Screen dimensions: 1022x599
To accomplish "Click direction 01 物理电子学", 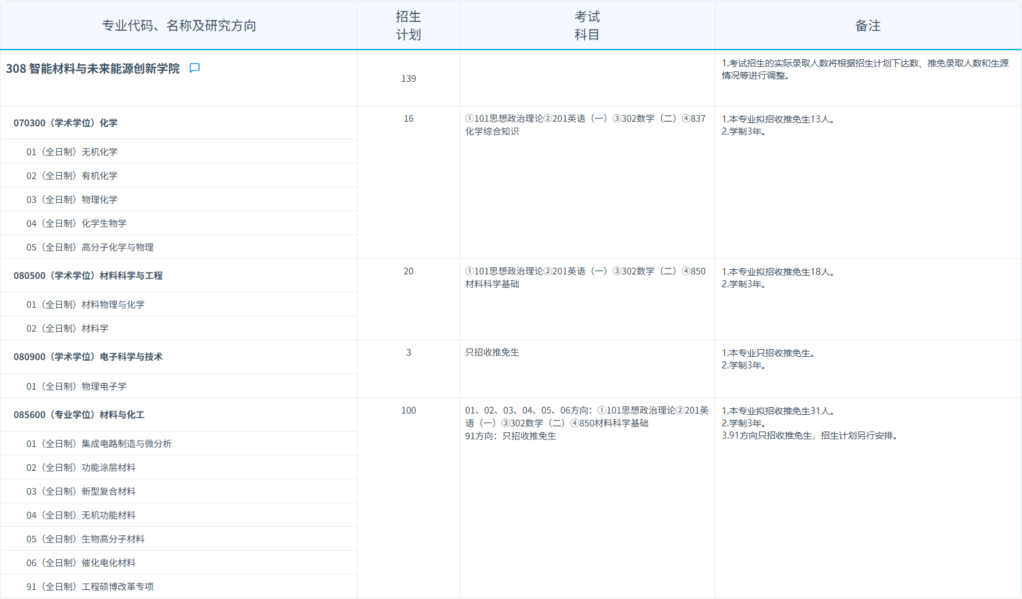I will click(77, 386).
